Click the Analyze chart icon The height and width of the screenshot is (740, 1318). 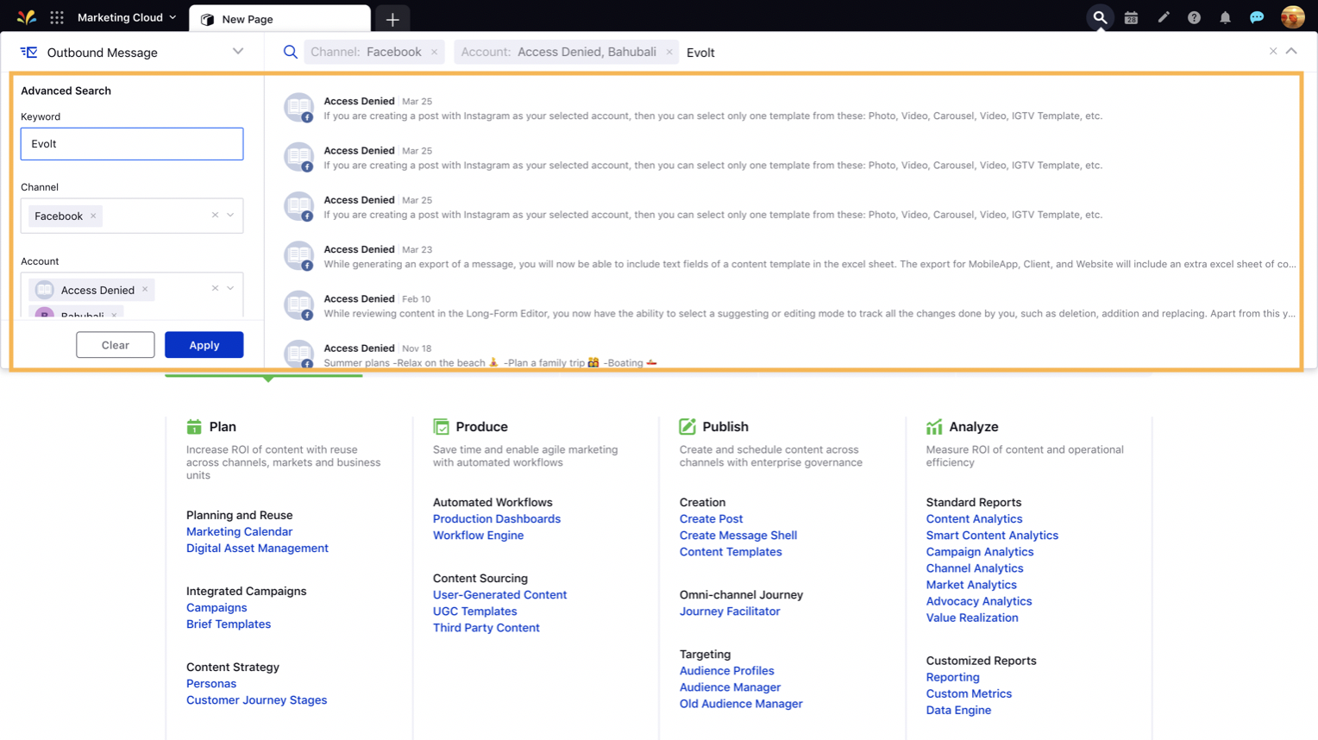coord(934,427)
